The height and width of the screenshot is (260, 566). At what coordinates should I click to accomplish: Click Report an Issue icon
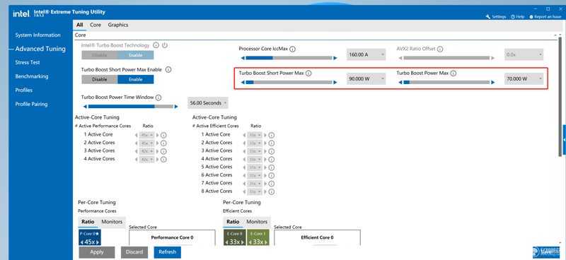coord(531,16)
